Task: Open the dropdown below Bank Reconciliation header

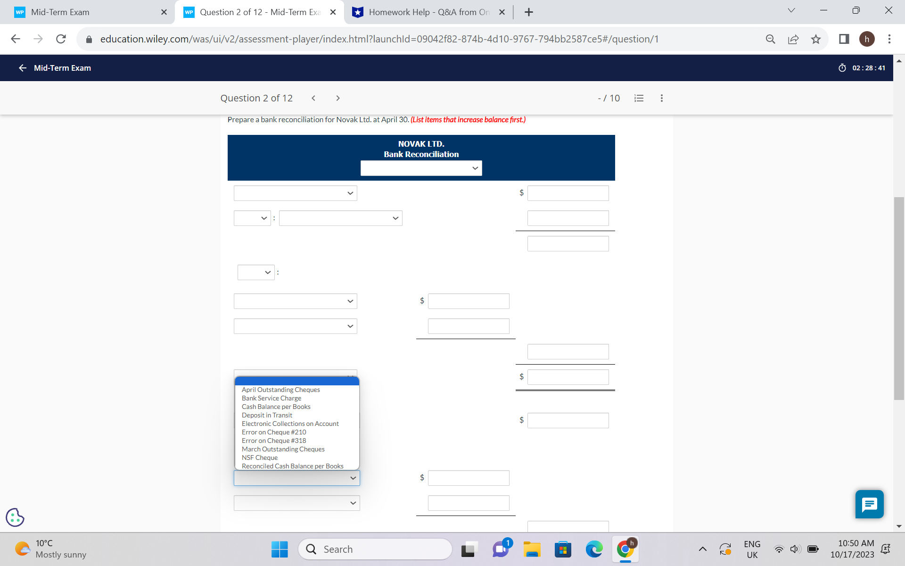Action: pos(421,168)
